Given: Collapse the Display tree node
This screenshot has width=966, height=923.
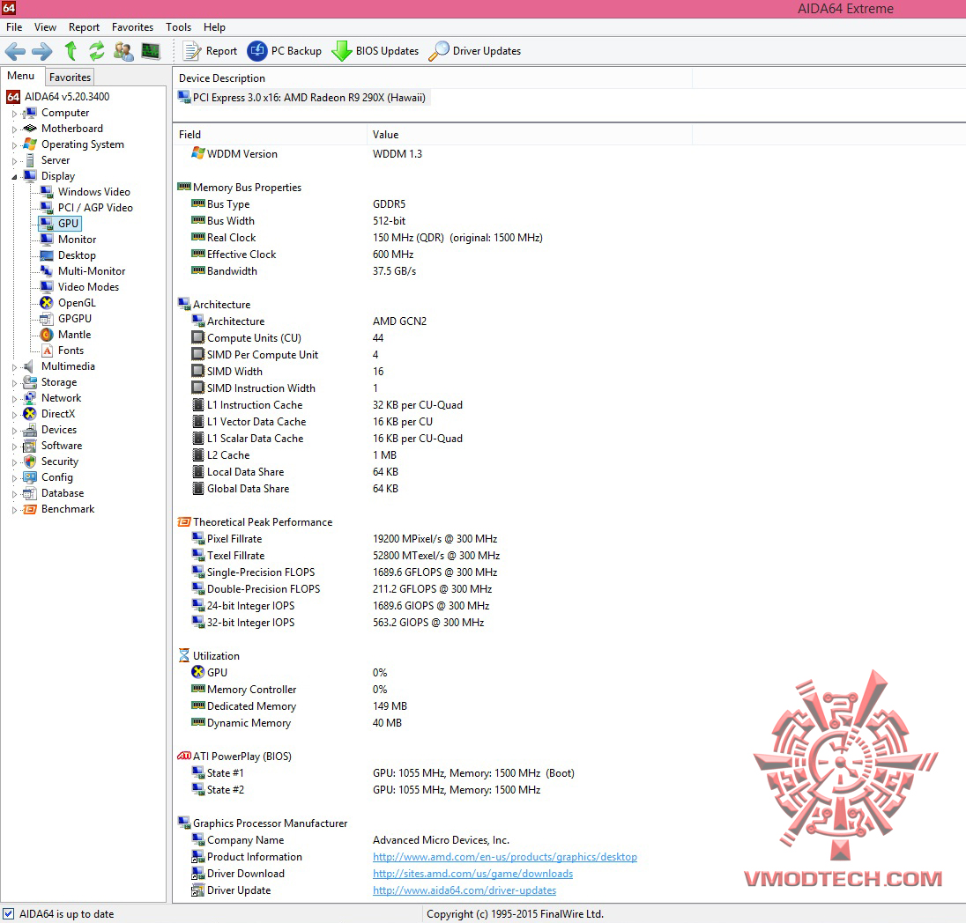Looking at the screenshot, I should coord(14,177).
